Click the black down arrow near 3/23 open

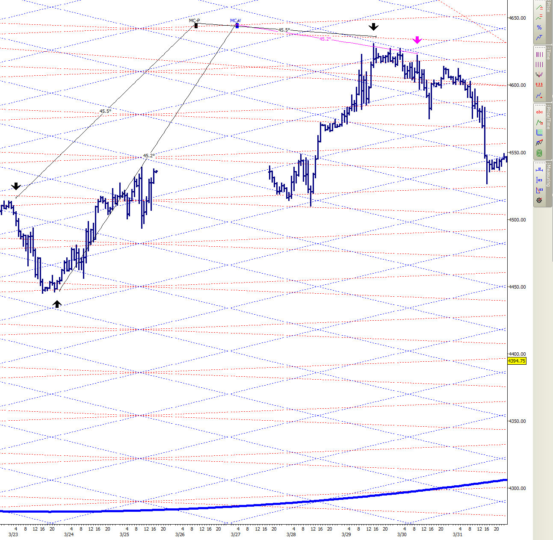pyautogui.click(x=16, y=186)
